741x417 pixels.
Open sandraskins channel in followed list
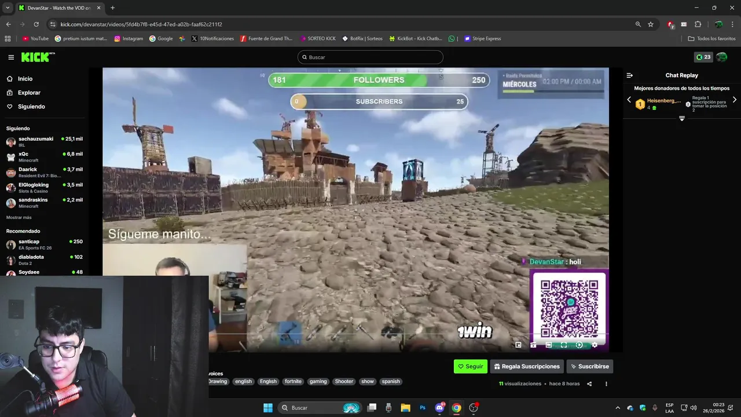click(x=44, y=203)
